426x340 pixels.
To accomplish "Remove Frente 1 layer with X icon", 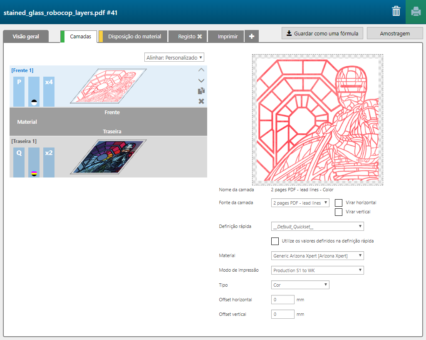I will pyautogui.click(x=201, y=101).
